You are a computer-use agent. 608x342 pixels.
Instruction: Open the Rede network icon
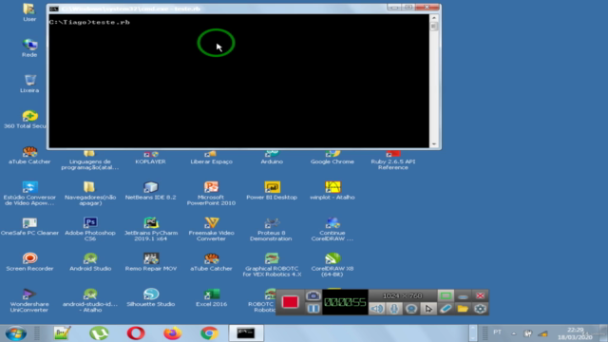29,47
